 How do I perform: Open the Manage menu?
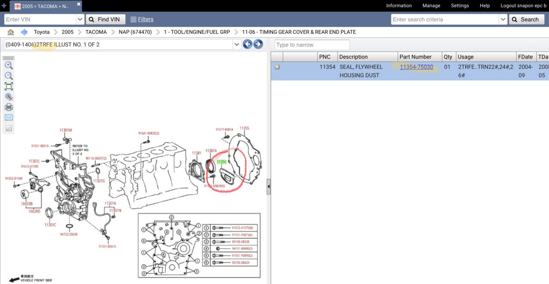(x=431, y=6)
